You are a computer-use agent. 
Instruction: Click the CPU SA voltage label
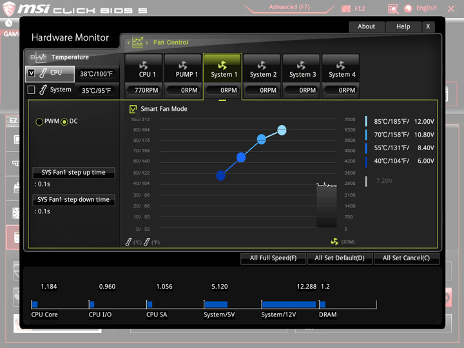point(157,315)
